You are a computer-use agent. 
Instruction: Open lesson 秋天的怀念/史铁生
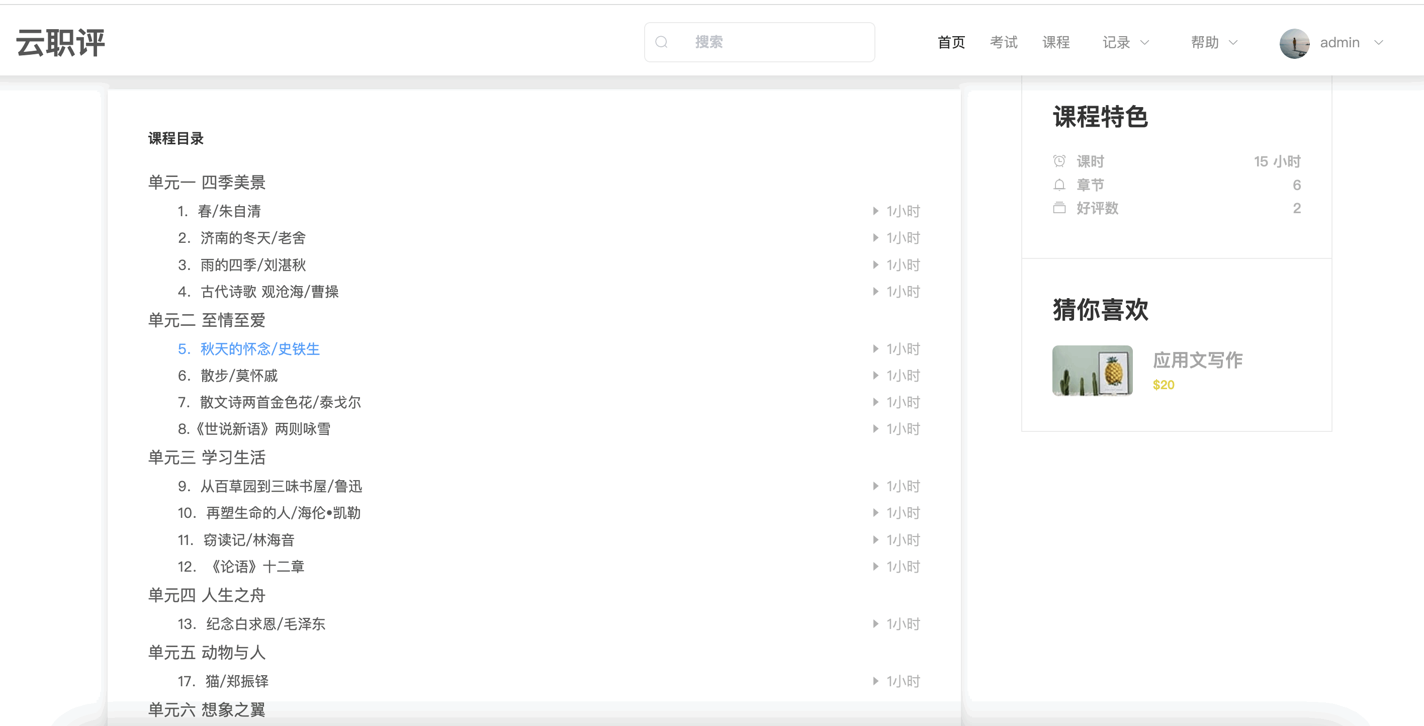[x=260, y=349]
